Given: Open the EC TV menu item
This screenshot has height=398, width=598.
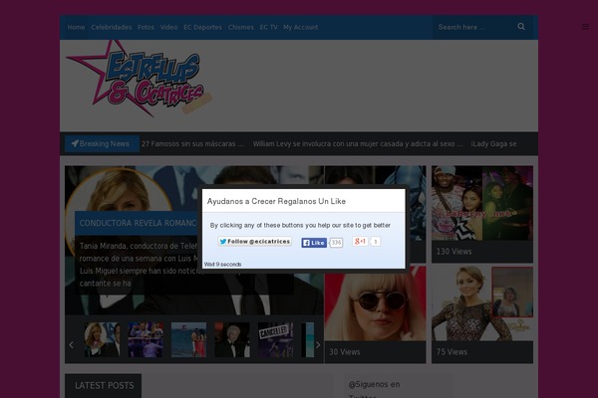Looking at the screenshot, I should 268,28.
